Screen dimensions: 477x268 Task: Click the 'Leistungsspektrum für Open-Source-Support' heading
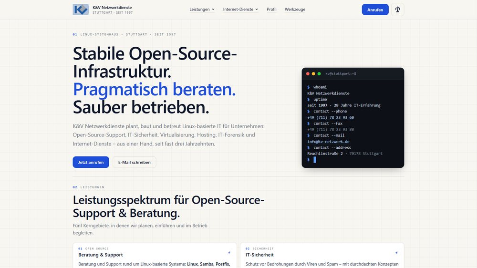pos(168,206)
